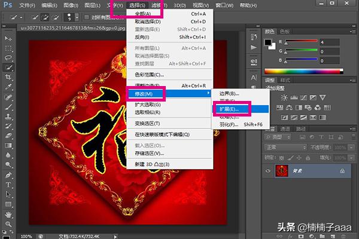Choose 扩展(E)... from the submenu
The height and width of the screenshot is (239, 359).
coord(240,109)
